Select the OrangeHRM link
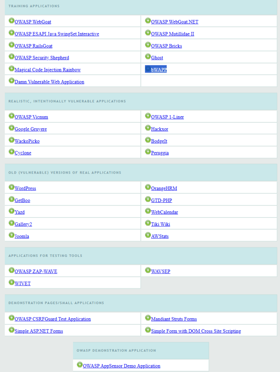The height and width of the screenshot is (372, 280). click(x=164, y=189)
